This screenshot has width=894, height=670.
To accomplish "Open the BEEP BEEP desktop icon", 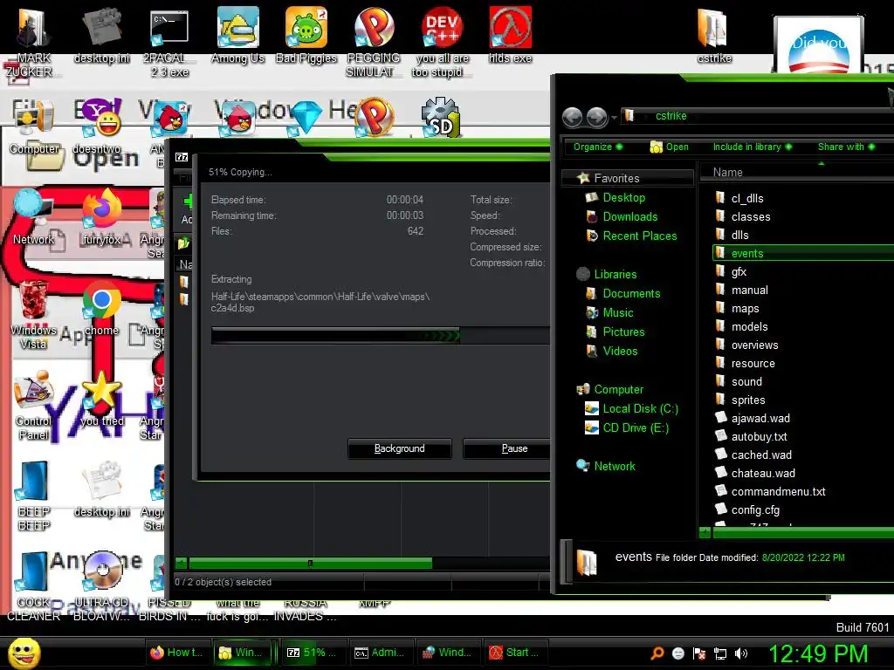I will coord(33,496).
